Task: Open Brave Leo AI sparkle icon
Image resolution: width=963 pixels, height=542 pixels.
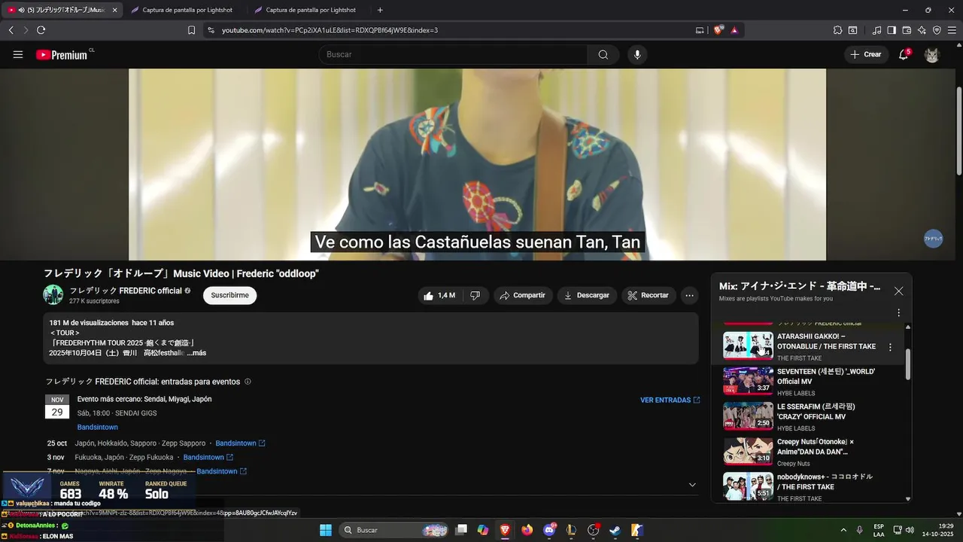Action: [x=922, y=30]
